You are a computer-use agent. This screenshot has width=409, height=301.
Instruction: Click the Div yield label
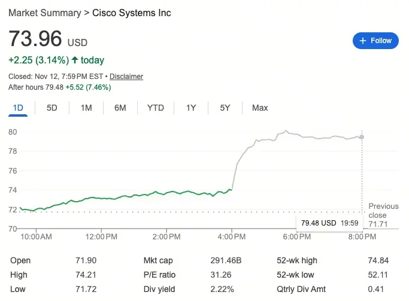point(159,289)
